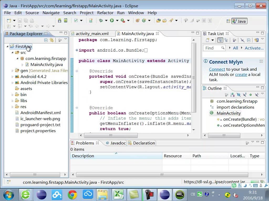
Task: Toggle Hide Fields in Outline toolbar
Action: pyautogui.click(x=239, y=94)
